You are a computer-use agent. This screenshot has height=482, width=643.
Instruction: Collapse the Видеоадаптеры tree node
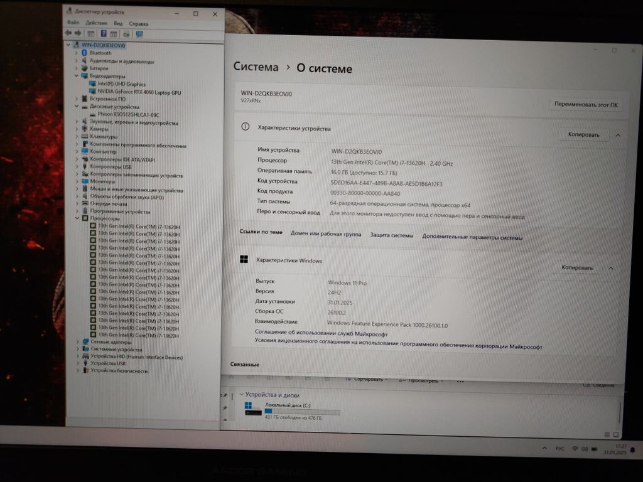click(x=77, y=76)
